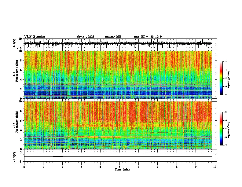Click the "6" minute tick label

pyautogui.click(x=139, y=167)
